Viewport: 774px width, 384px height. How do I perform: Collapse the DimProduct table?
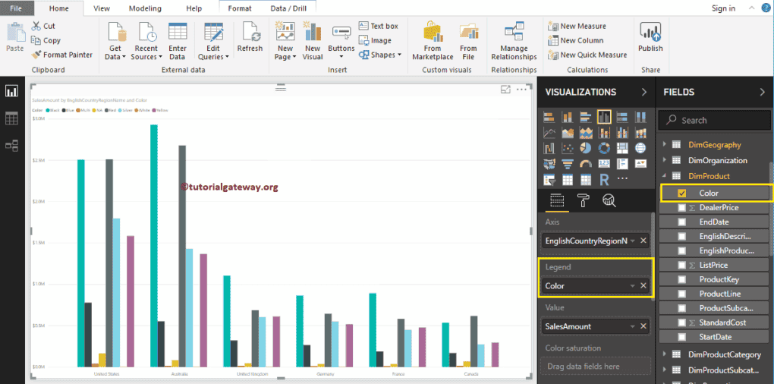tap(665, 176)
